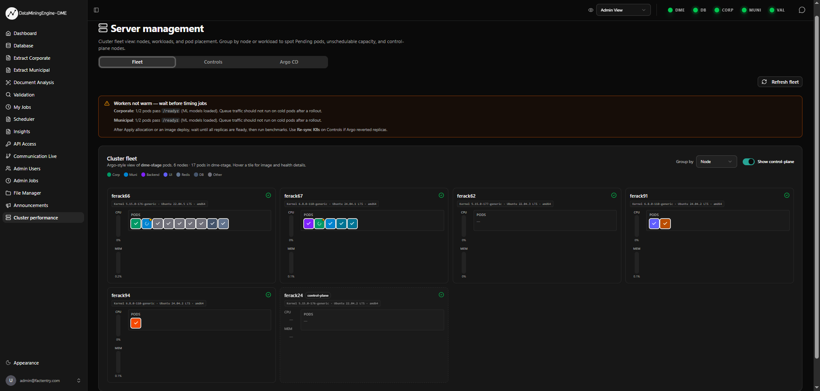Open the Admin View dropdown
The width and height of the screenshot is (820, 391).
(623, 10)
